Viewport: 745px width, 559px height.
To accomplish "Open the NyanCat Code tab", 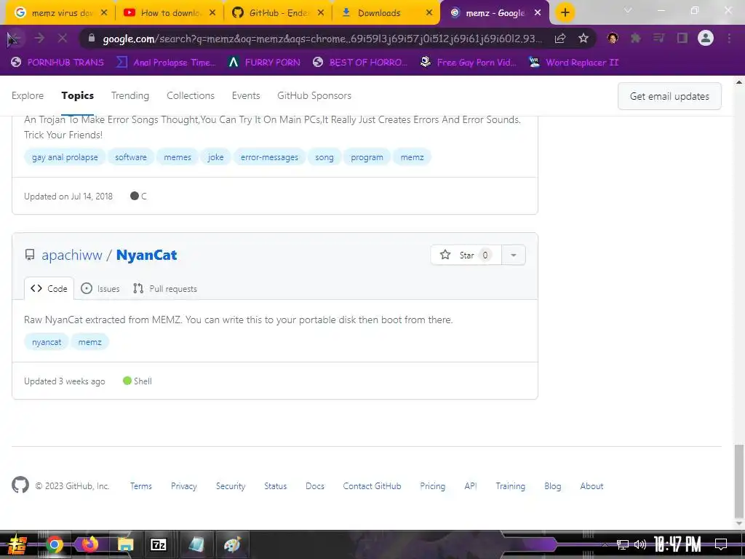I will pyautogui.click(x=49, y=288).
